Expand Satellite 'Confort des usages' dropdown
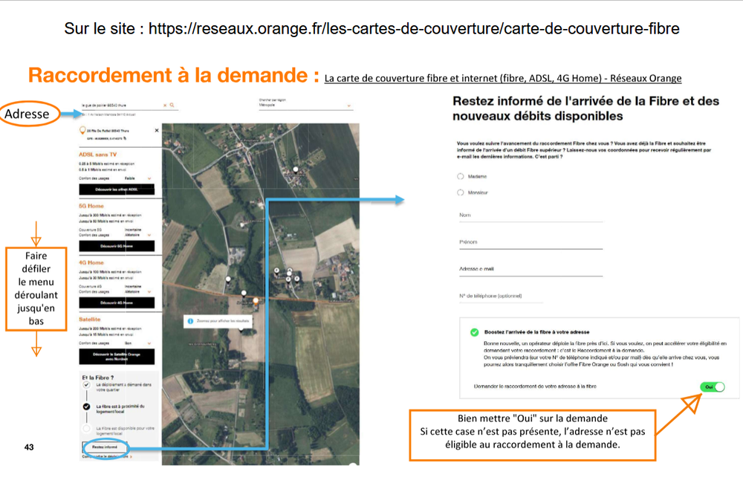Image resolution: width=743 pixels, height=492 pixels. [149, 343]
